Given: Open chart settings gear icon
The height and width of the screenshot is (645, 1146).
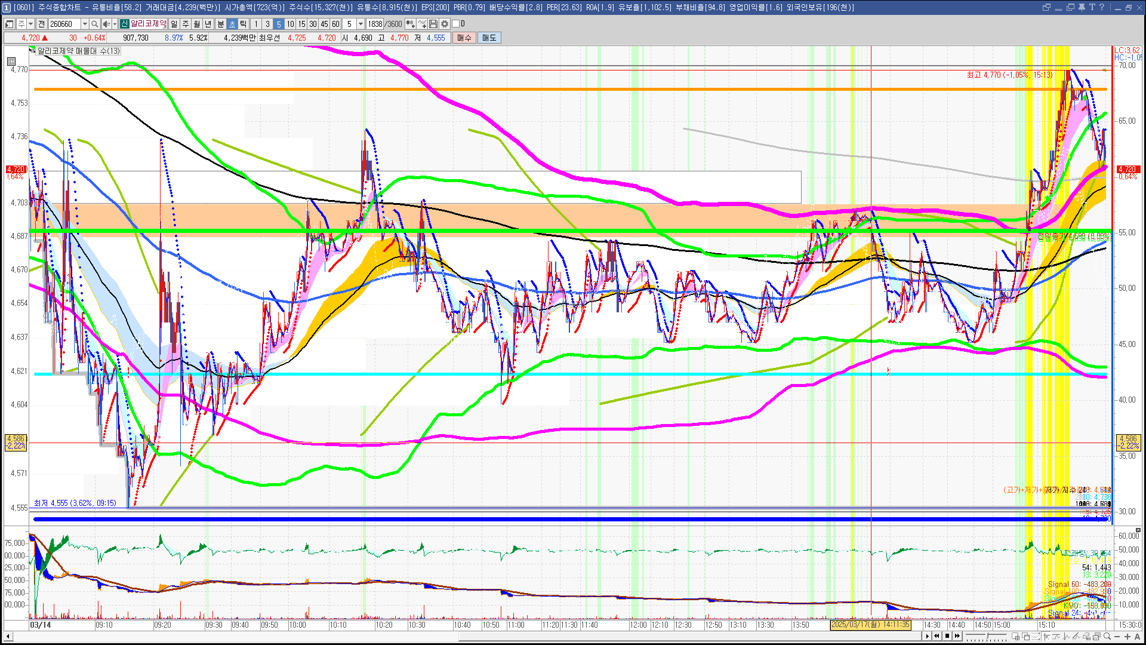Looking at the screenshot, I should click(445, 24).
